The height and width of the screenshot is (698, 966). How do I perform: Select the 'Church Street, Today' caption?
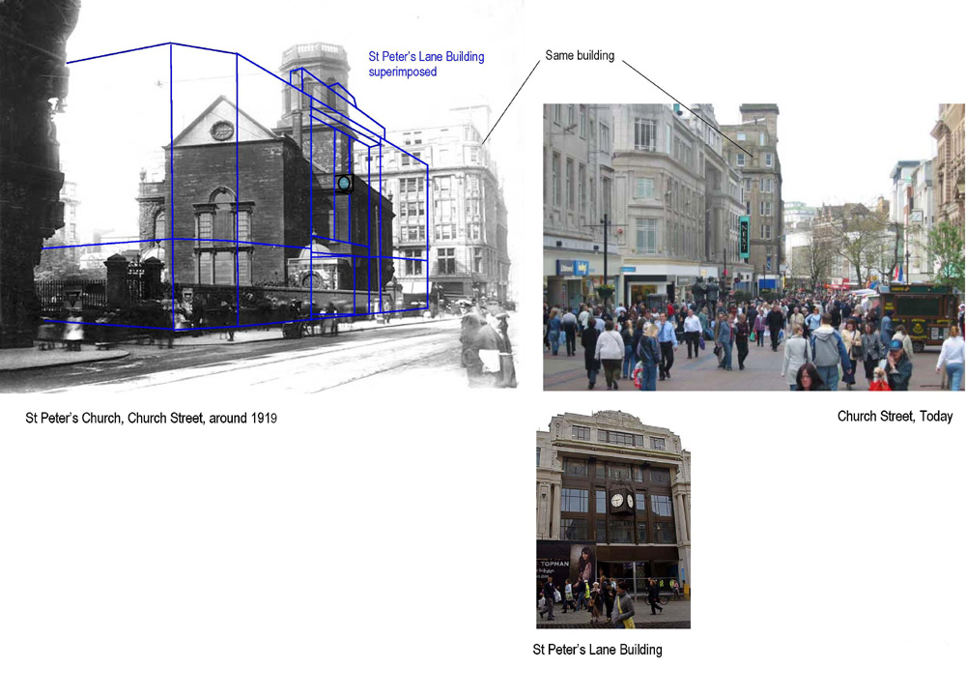tap(895, 416)
